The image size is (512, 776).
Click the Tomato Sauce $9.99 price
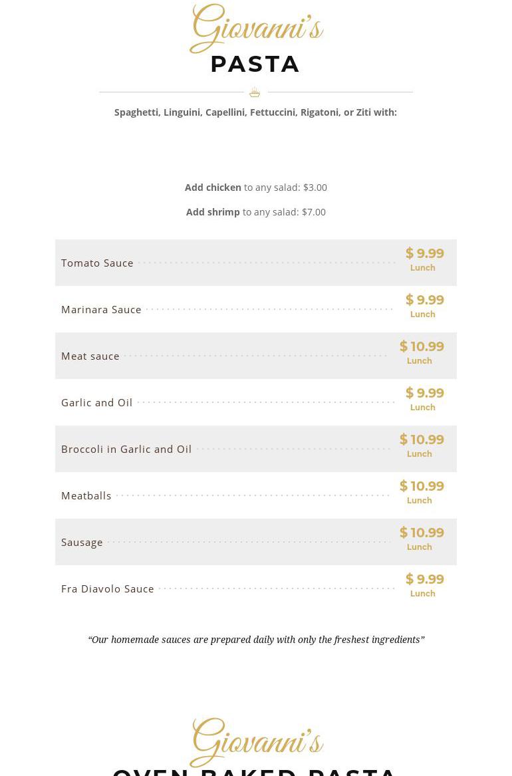coord(425,253)
